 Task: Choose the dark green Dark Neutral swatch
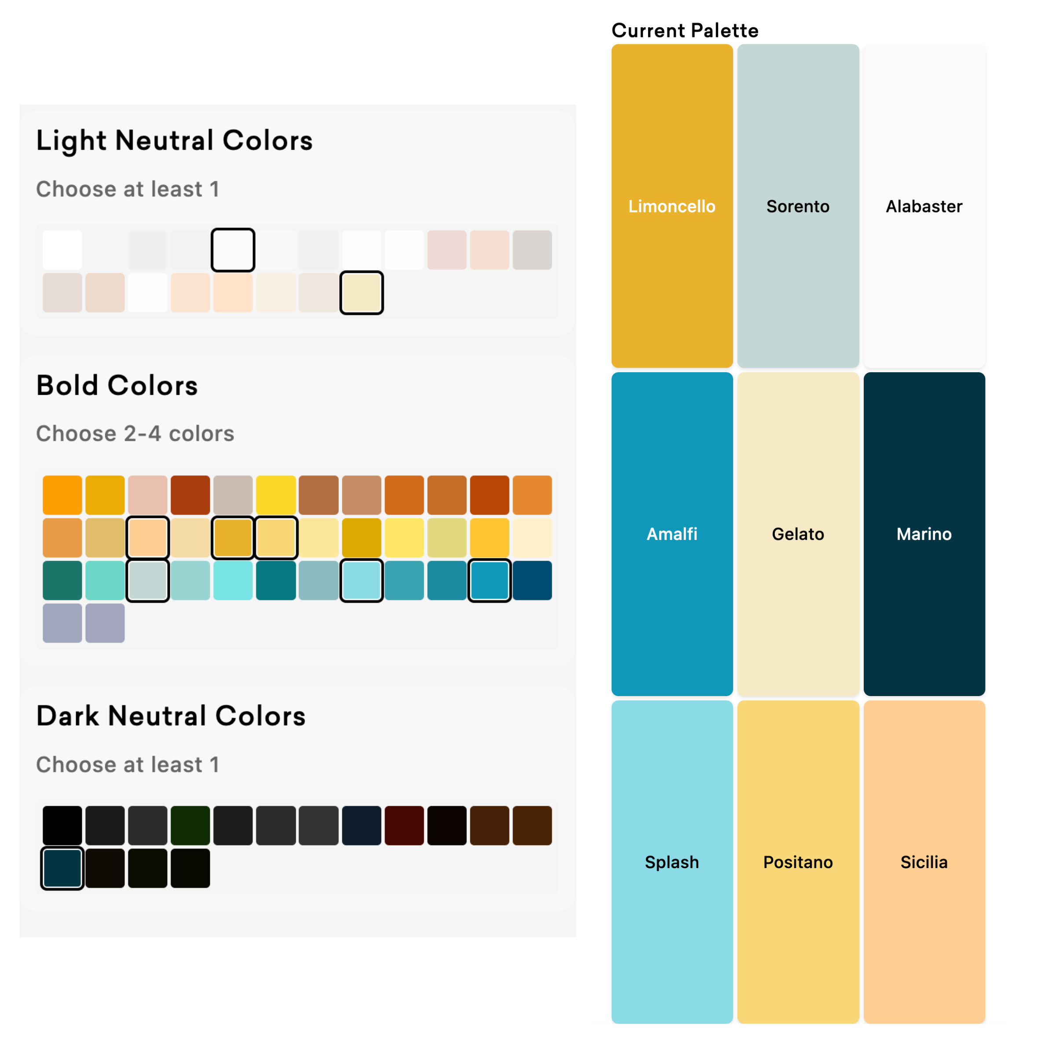pyautogui.click(x=191, y=825)
